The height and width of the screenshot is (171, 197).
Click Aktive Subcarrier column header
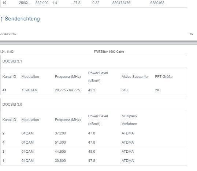[x=135, y=77]
